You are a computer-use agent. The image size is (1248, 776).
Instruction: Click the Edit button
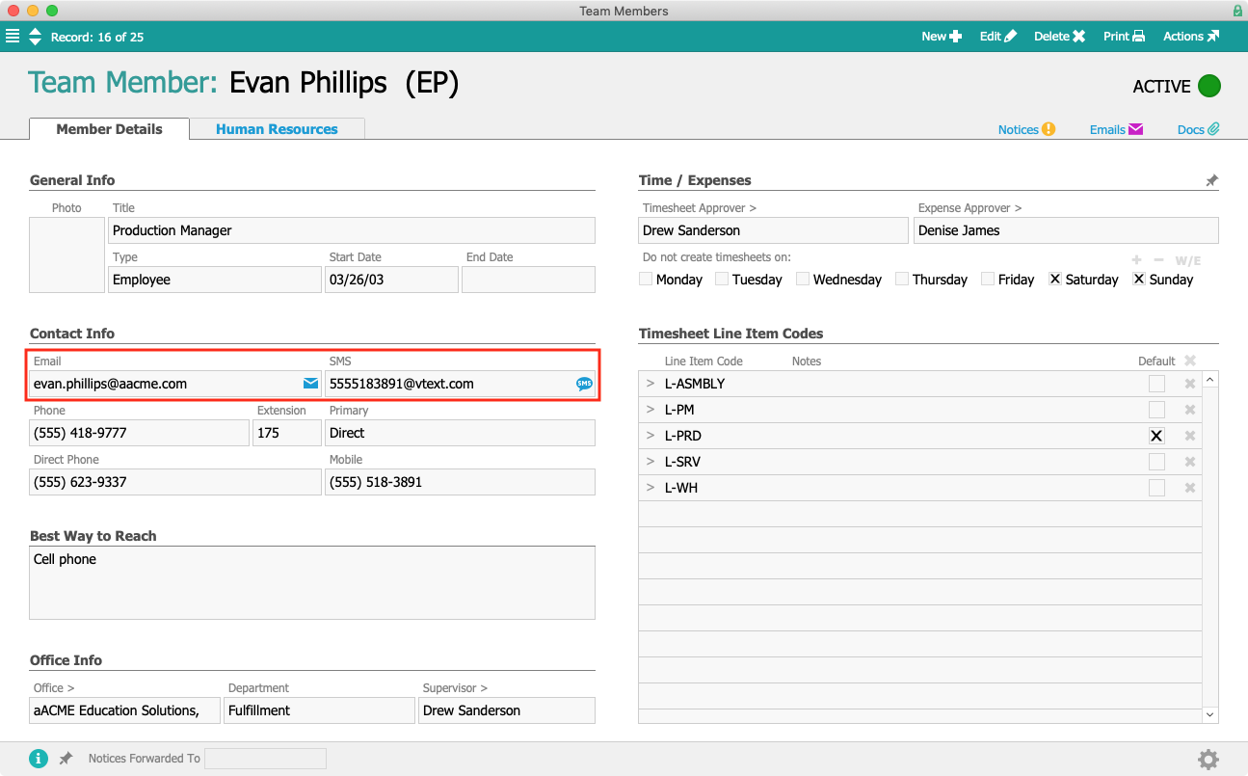pos(997,37)
